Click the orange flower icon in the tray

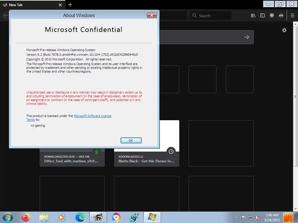point(288,217)
